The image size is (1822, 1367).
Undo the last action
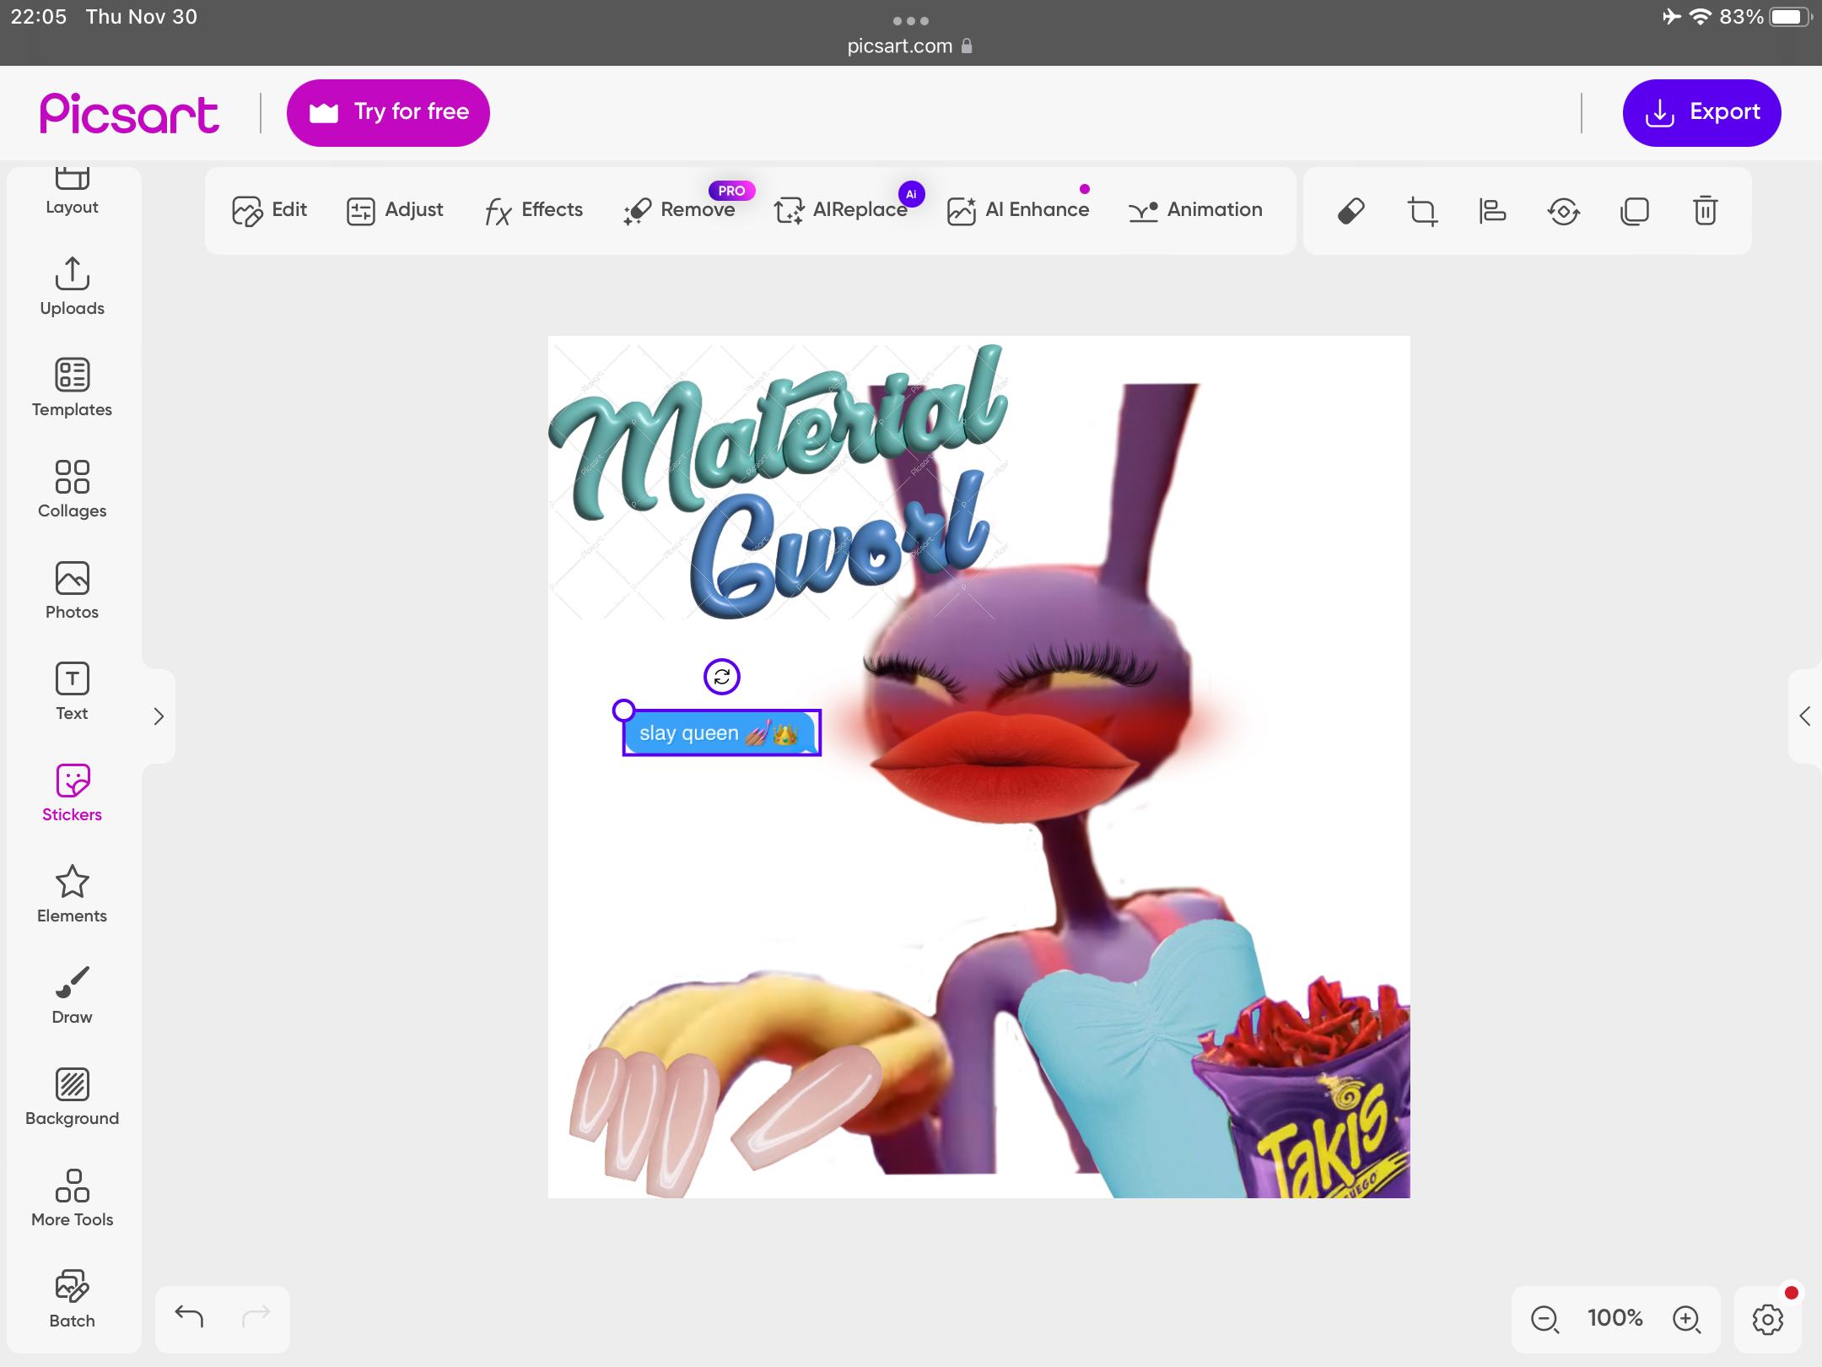[x=189, y=1316]
